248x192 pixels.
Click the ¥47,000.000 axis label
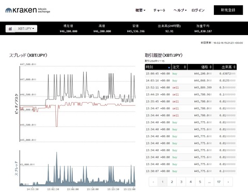click(x=28, y=79)
